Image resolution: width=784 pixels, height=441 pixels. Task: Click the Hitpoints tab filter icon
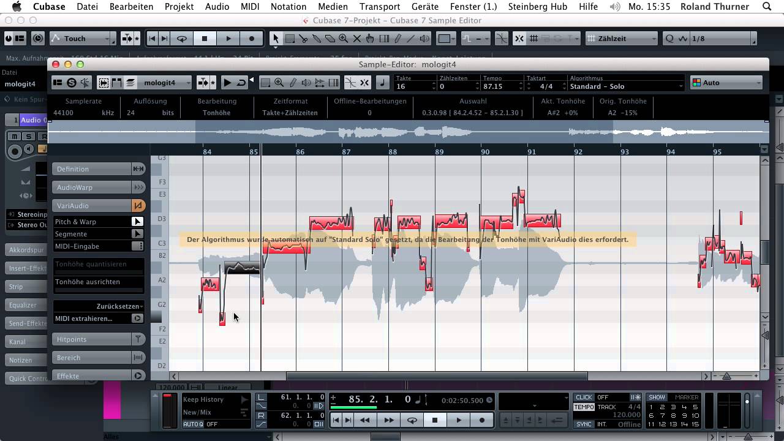138,339
